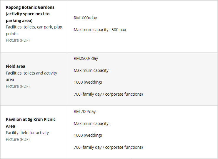Click Field area's "1000 (wedding)" capacity line
Screen dimensions: 218x159
tap(88, 82)
